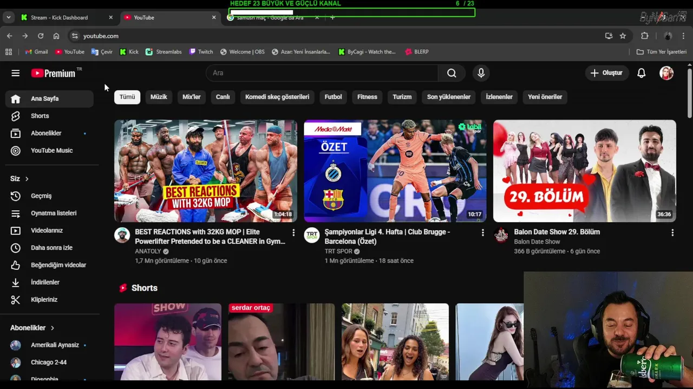
Task: Select the Mix'ler filter chip
Action: (192, 97)
